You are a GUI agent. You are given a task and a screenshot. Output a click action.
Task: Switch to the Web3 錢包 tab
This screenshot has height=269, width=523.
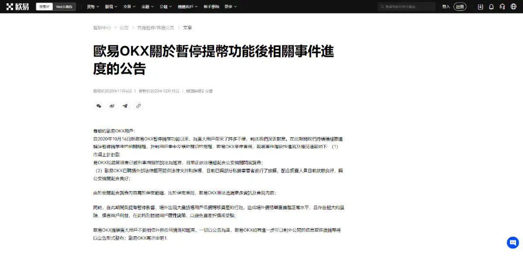[64, 7]
